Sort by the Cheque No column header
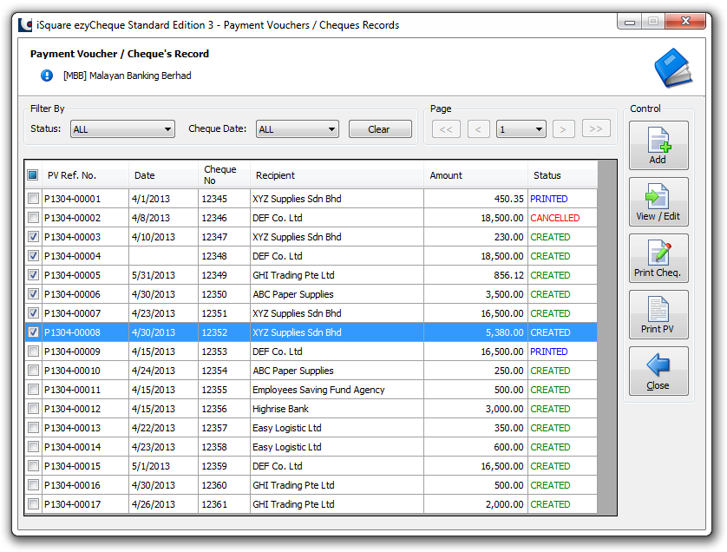This screenshot has height=552, width=727. click(225, 174)
